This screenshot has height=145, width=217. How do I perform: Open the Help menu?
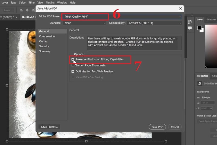[x=72, y=2]
